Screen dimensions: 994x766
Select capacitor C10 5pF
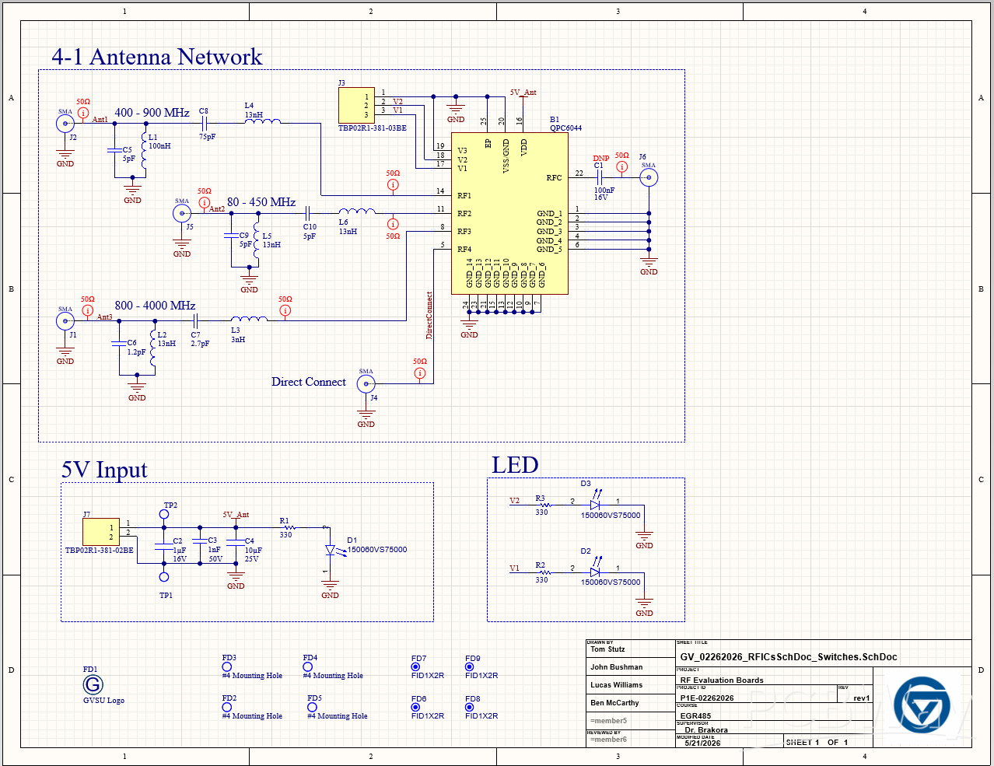(309, 213)
